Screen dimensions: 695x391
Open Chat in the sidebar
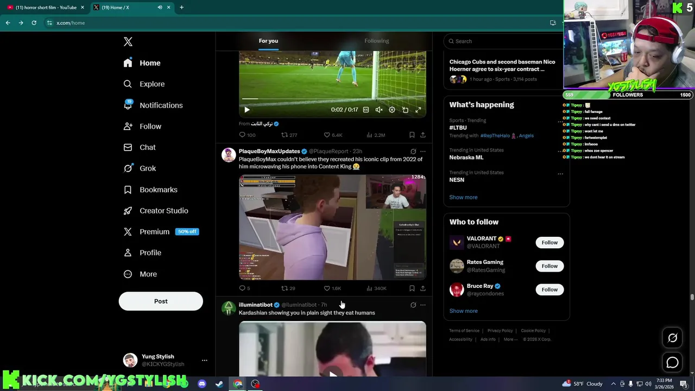[x=140, y=147]
